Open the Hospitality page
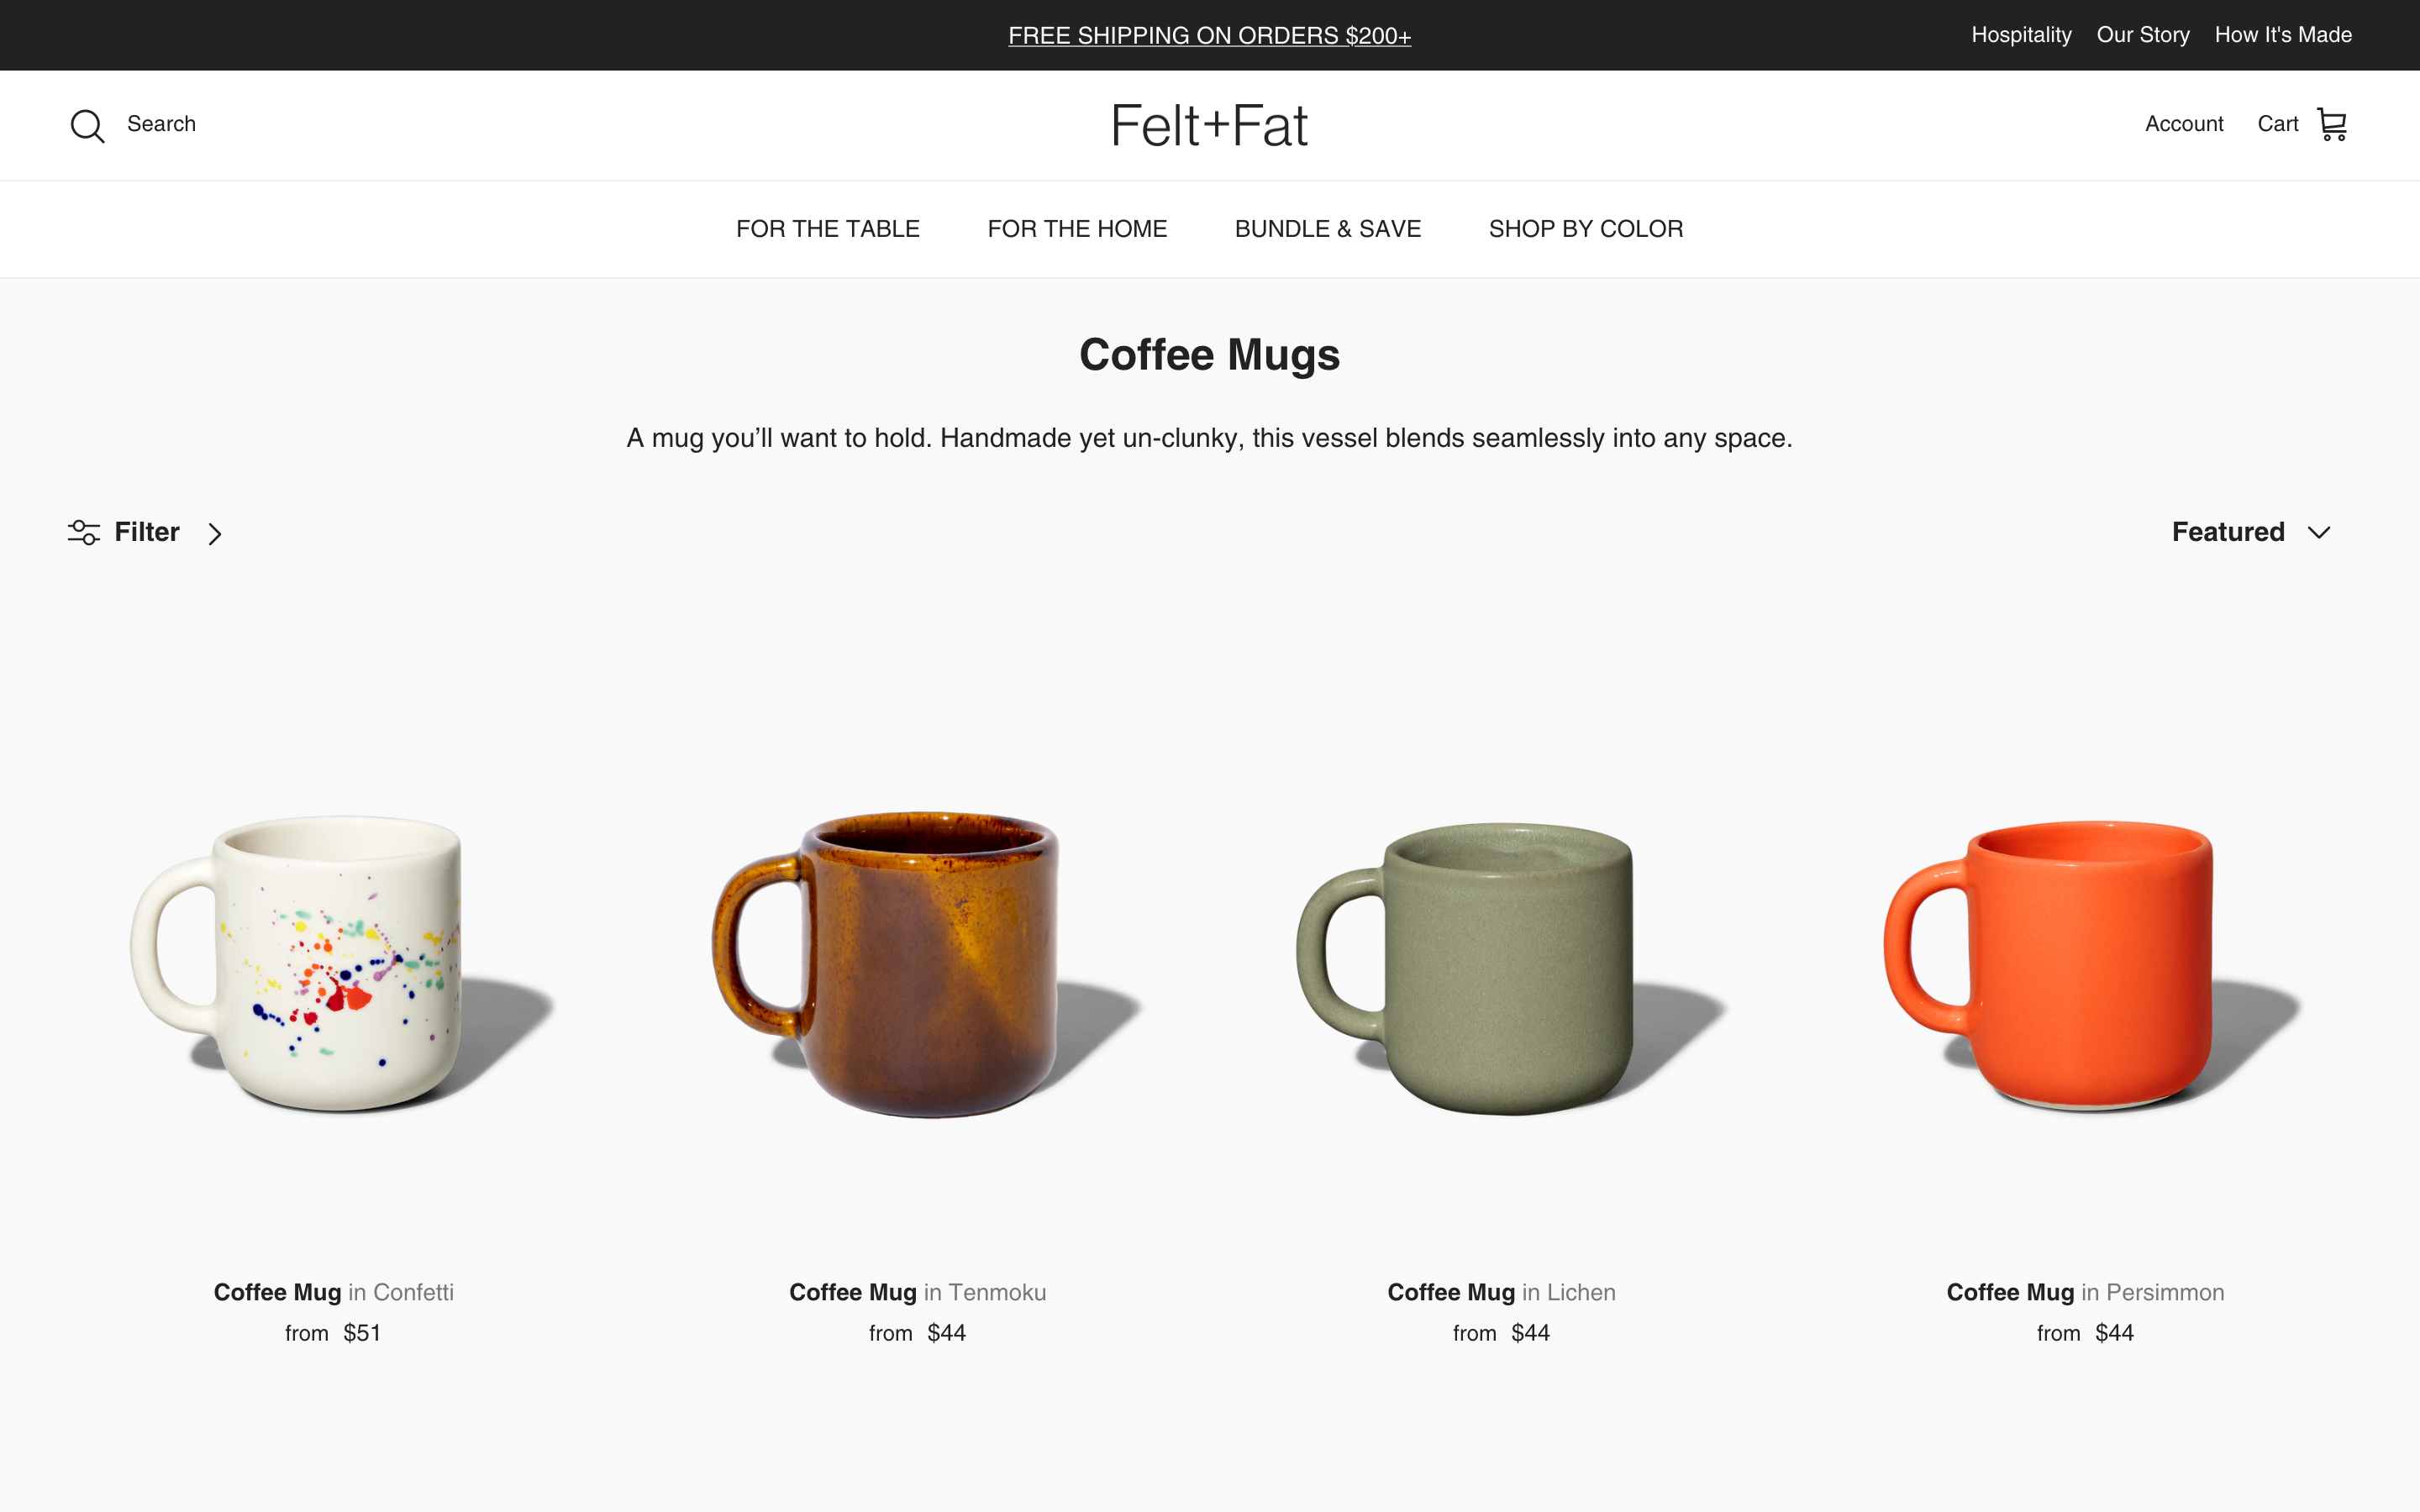Viewport: 2420px width, 1512px height. pyautogui.click(x=2021, y=35)
